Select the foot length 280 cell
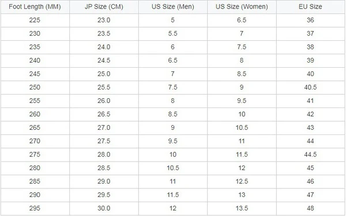 [x=35, y=168]
